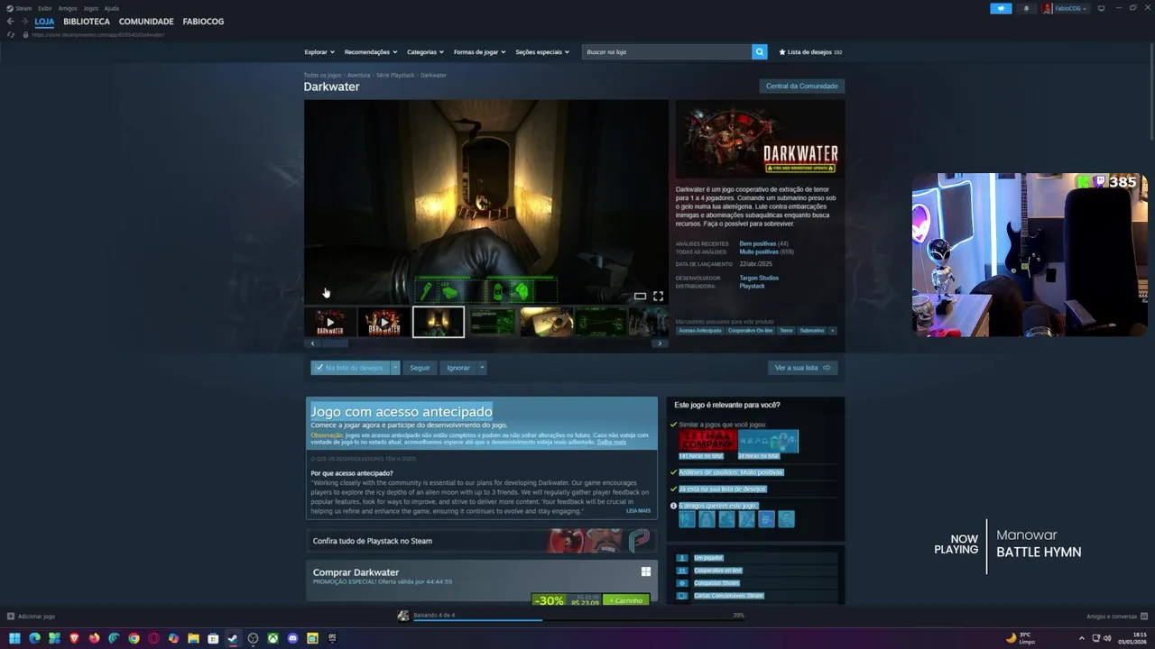Open Targon Studios developer link
1155x649 pixels.
point(759,278)
